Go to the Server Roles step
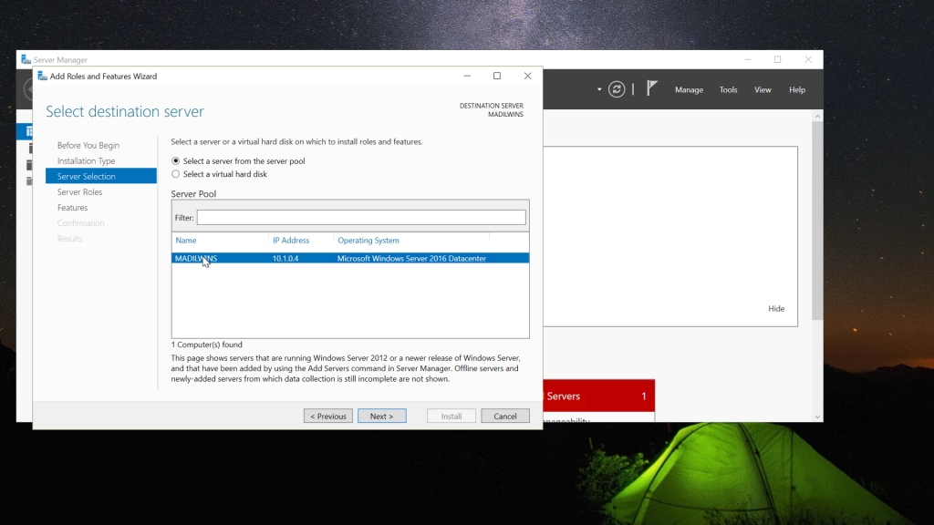The height and width of the screenshot is (525, 934). tap(79, 191)
